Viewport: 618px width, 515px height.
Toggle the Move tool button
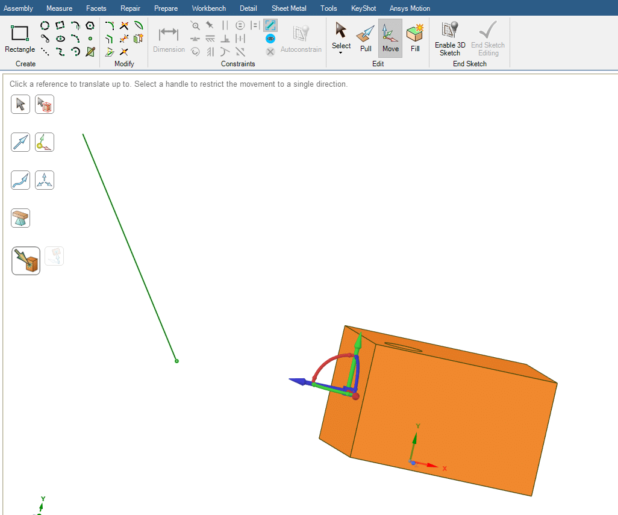point(390,38)
